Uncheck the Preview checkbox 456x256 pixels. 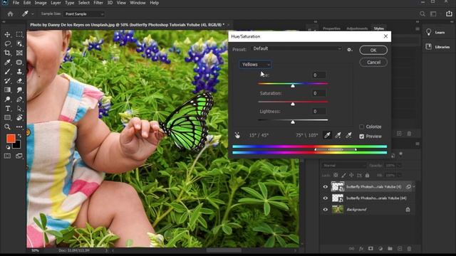click(x=361, y=137)
